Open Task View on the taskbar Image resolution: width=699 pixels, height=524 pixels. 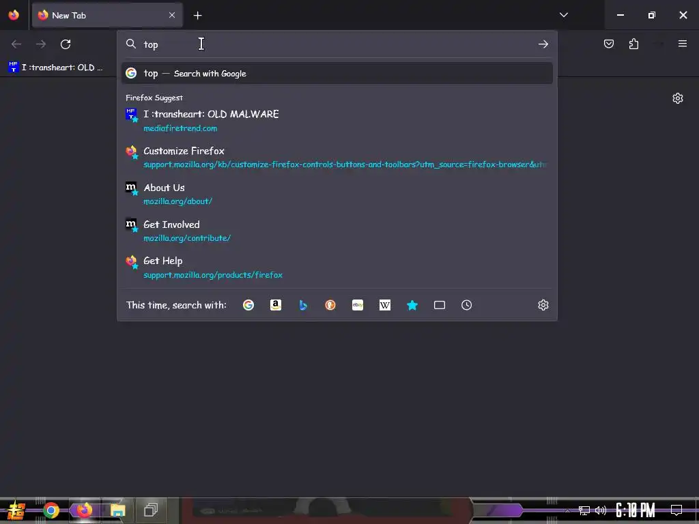151,510
